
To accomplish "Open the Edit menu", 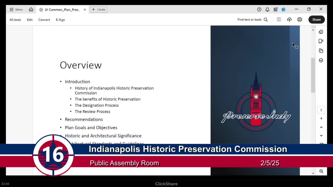I will (x=30, y=20).
